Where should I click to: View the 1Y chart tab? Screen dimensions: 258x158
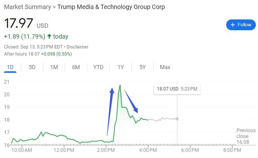121,67
